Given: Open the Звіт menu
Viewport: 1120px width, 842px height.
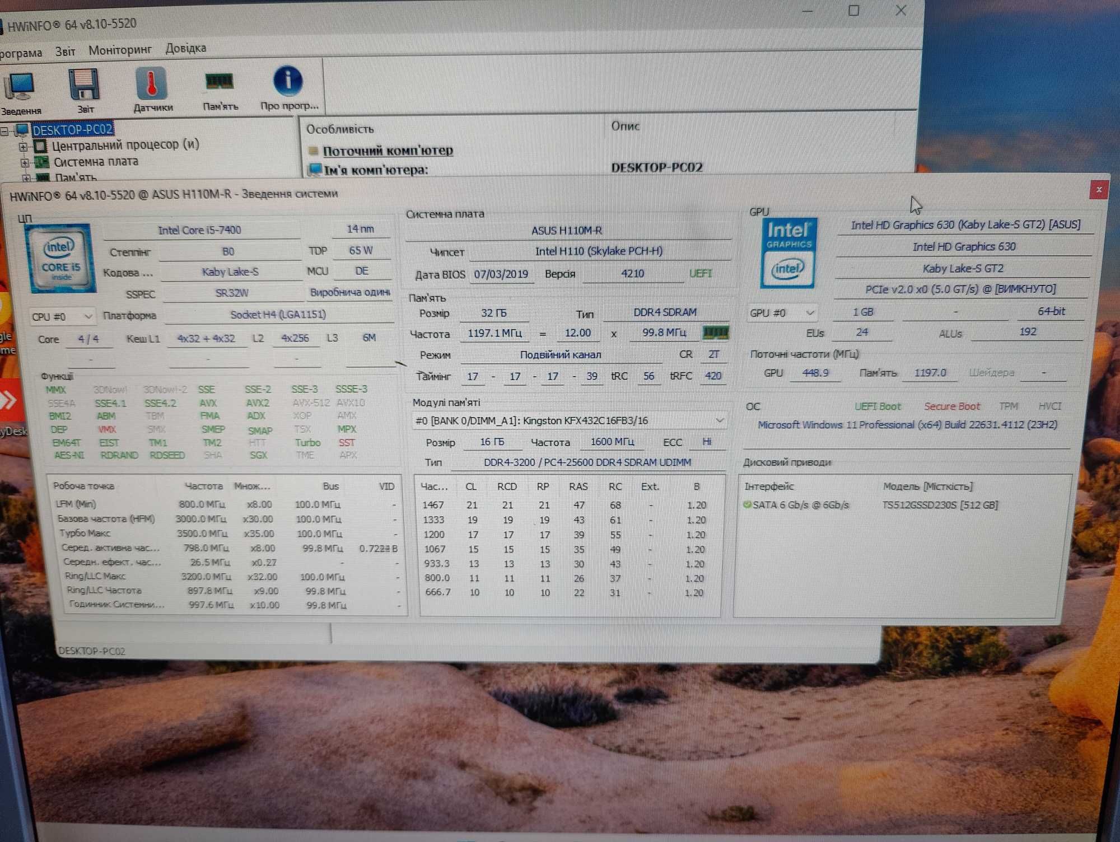Looking at the screenshot, I should click(x=65, y=52).
